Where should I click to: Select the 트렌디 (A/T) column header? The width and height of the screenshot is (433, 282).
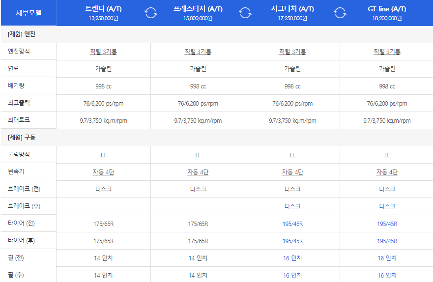[x=103, y=13]
